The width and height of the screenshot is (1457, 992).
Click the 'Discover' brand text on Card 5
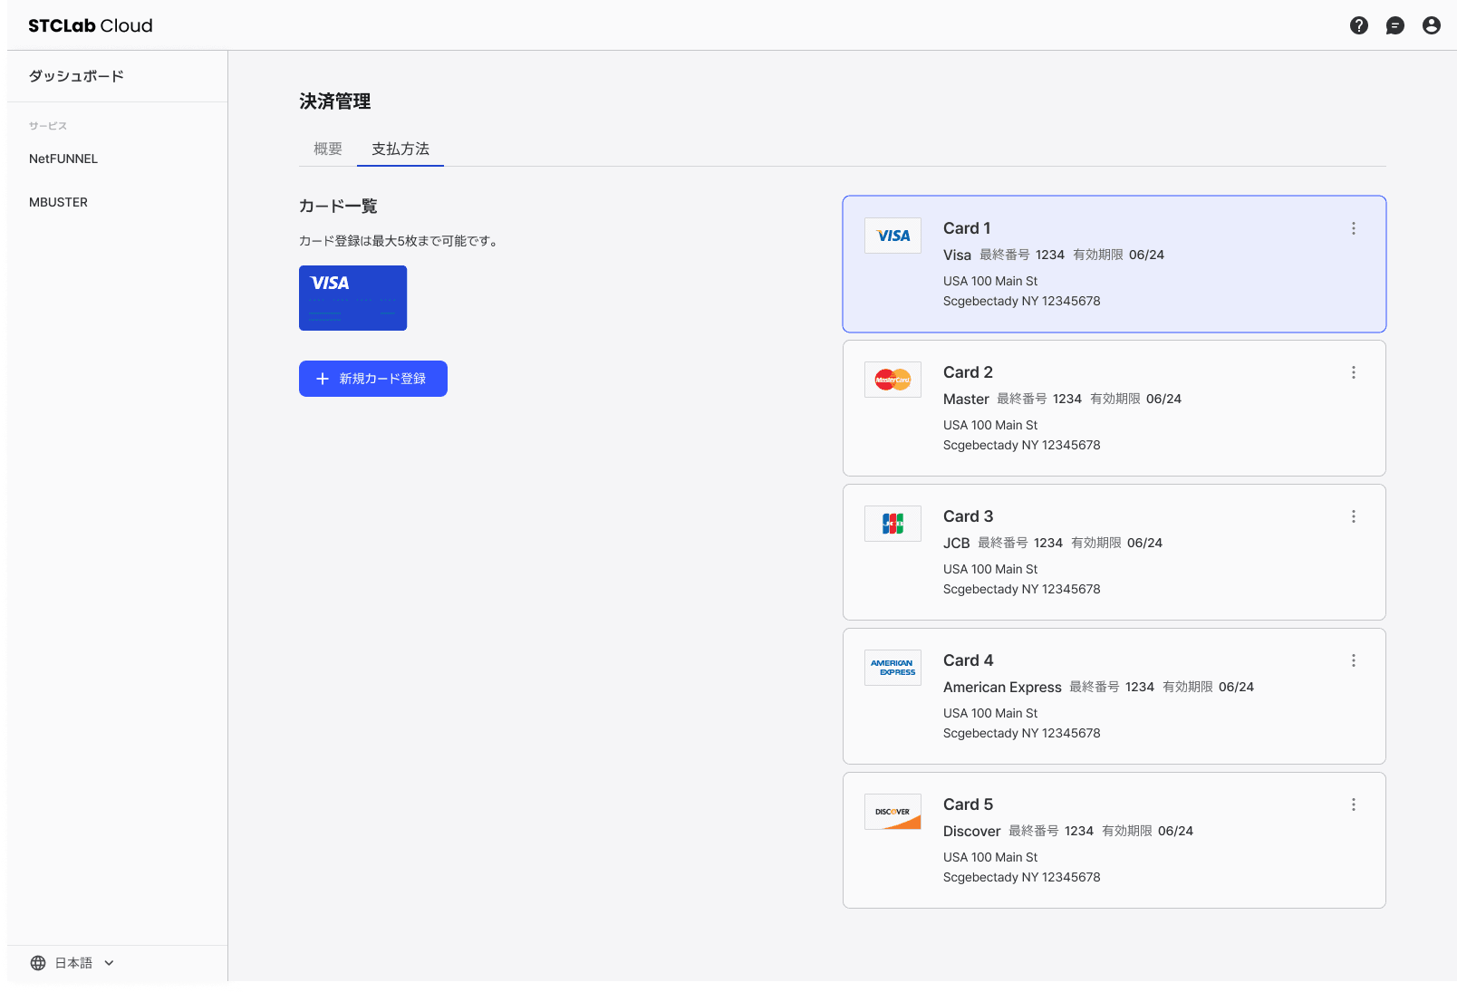click(x=971, y=831)
